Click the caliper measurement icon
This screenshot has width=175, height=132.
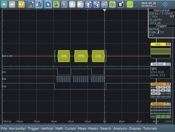point(88,4)
